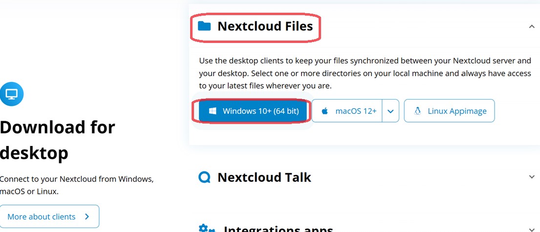Image resolution: width=540 pixels, height=232 pixels.
Task: Expand the Nextcloud Talk section chevron
Action: coord(532,177)
